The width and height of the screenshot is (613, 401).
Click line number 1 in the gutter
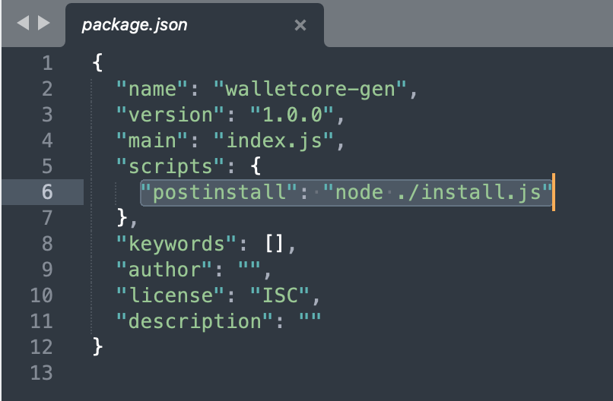pos(47,63)
